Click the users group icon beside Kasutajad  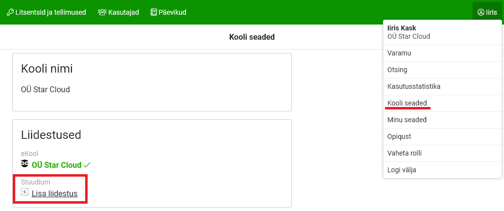pos(102,12)
